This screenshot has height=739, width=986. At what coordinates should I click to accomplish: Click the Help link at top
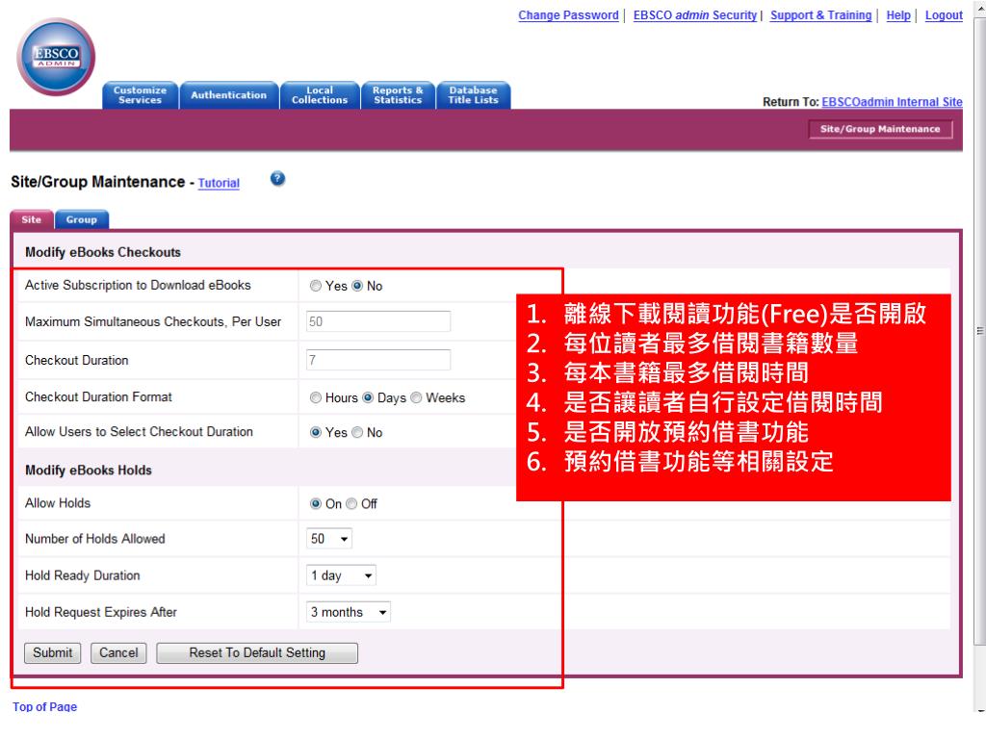pos(898,15)
